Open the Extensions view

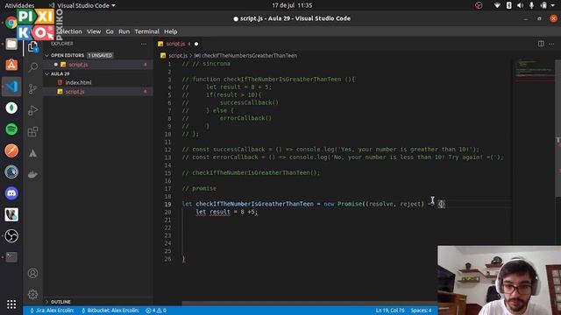tap(33, 132)
